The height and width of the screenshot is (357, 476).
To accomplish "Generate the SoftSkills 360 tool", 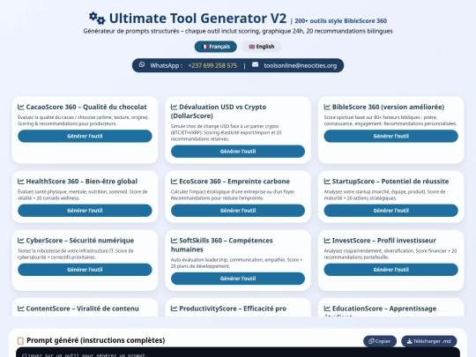I will click(238, 279).
